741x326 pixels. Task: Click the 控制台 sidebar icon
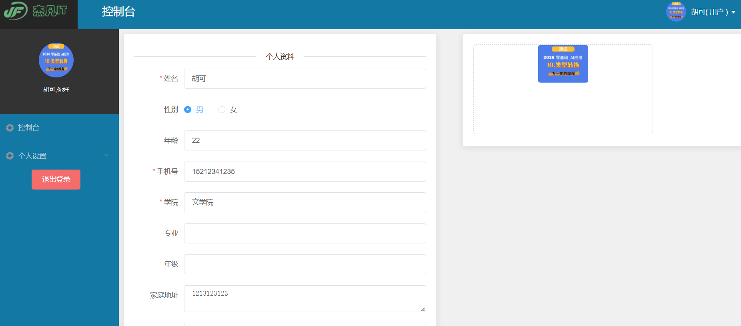10,128
